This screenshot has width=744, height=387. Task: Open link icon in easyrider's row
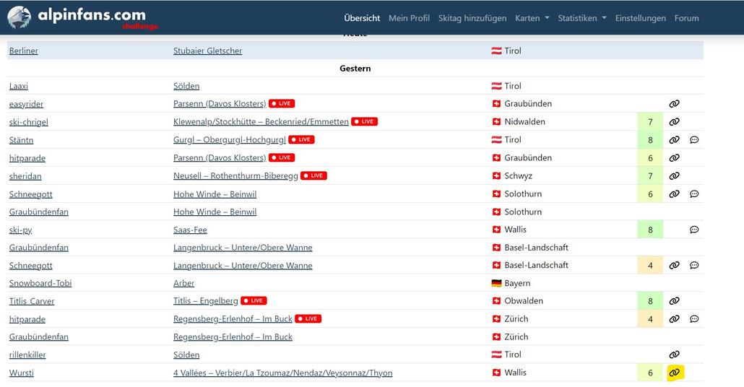674,104
